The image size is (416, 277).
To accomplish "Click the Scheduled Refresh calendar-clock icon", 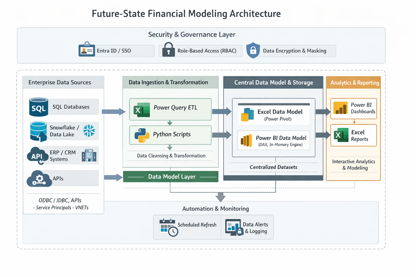I will pyautogui.click(x=167, y=227).
